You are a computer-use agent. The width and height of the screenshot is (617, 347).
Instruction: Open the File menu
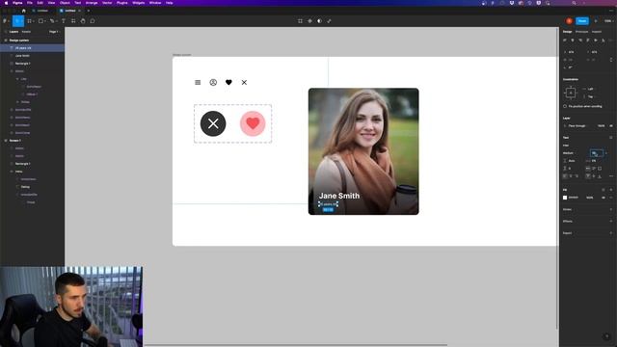(x=30, y=3)
